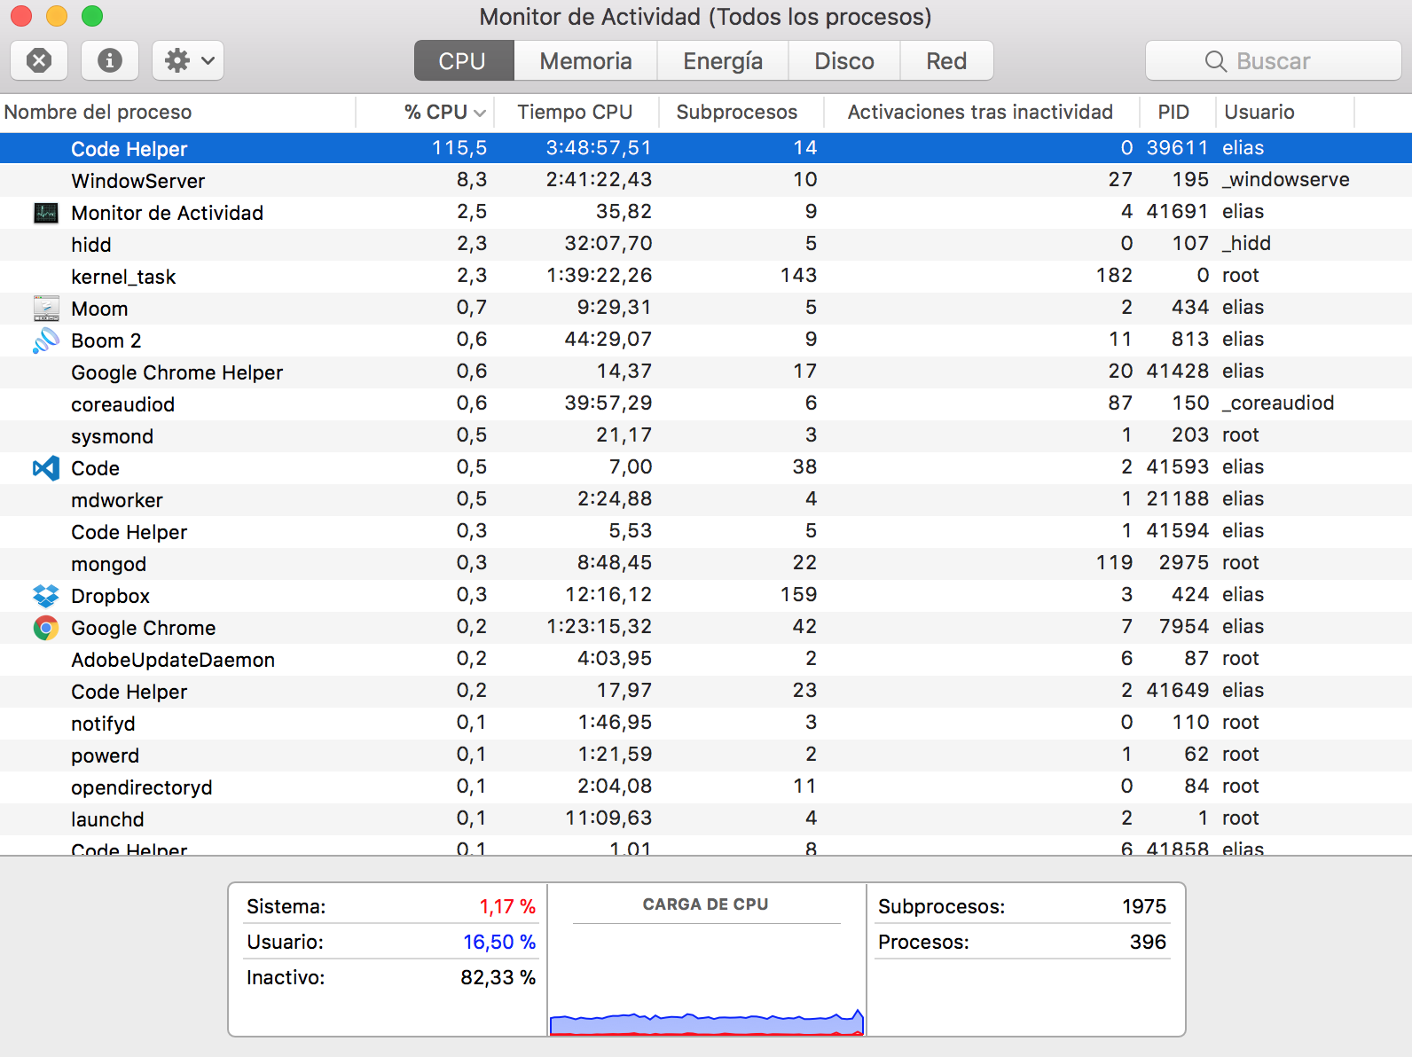Sort by Nombre del proceso column
This screenshot has height=1057, width=1412.
(177, 112)
